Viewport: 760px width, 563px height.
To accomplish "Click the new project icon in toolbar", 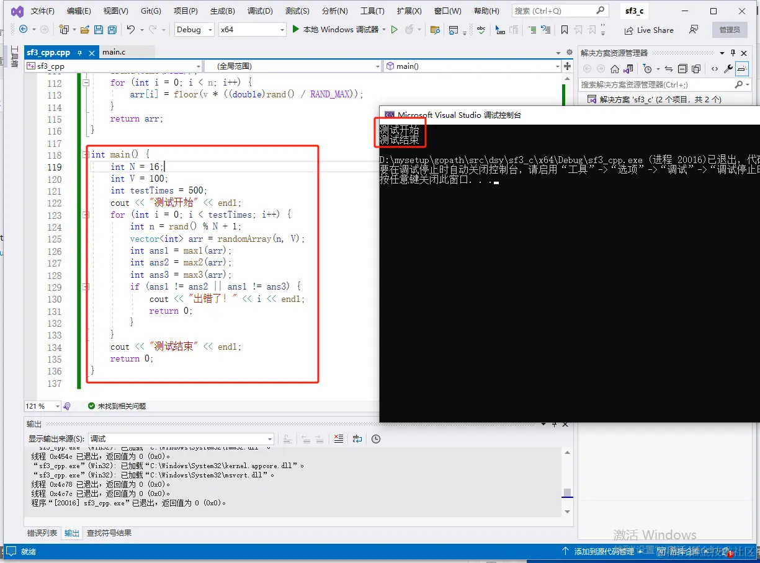I will (x=63, y=30).
